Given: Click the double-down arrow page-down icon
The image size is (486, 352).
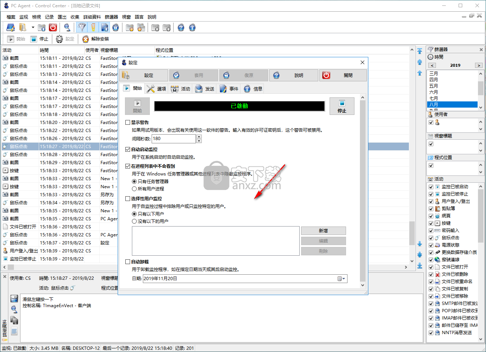Looking at the screenshot, I should (x=419, y=255).
